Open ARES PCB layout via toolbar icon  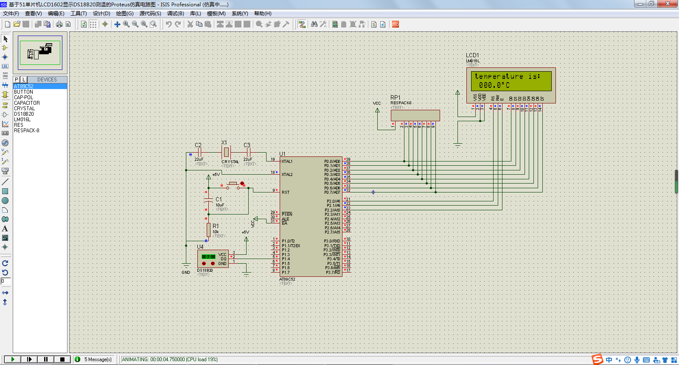[396, 24]
